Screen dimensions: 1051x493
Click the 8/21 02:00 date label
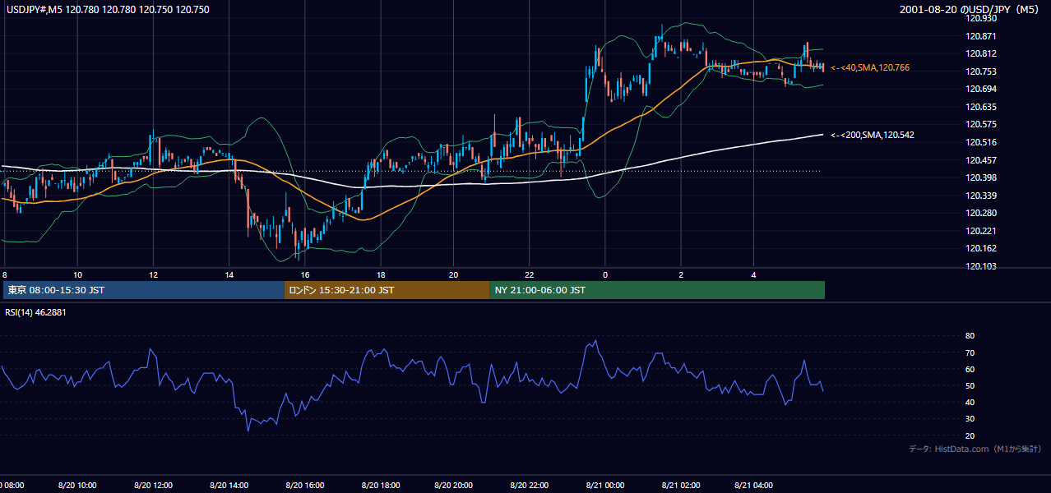(x=680, y=485)
